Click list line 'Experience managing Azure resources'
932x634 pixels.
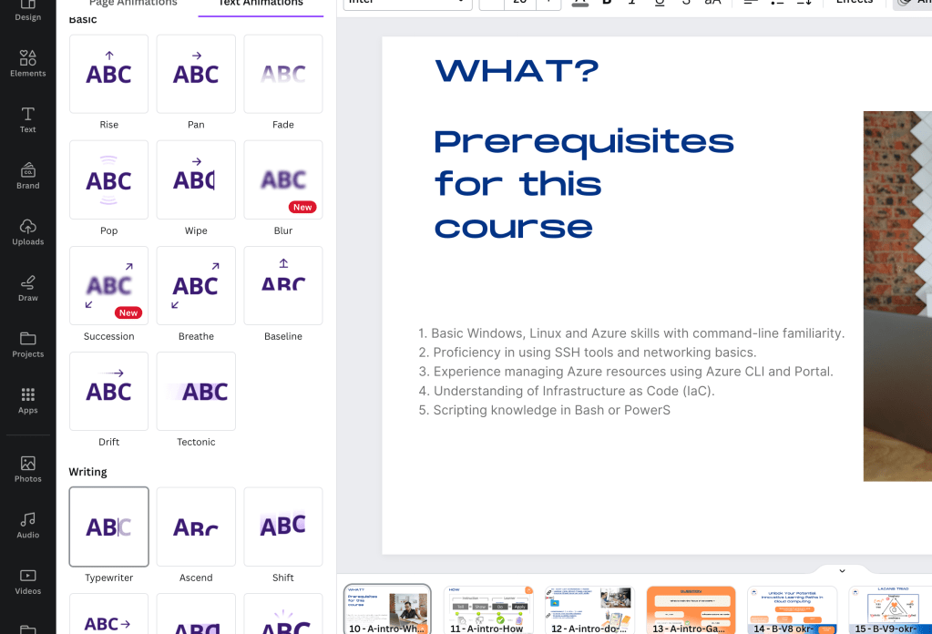626,372
